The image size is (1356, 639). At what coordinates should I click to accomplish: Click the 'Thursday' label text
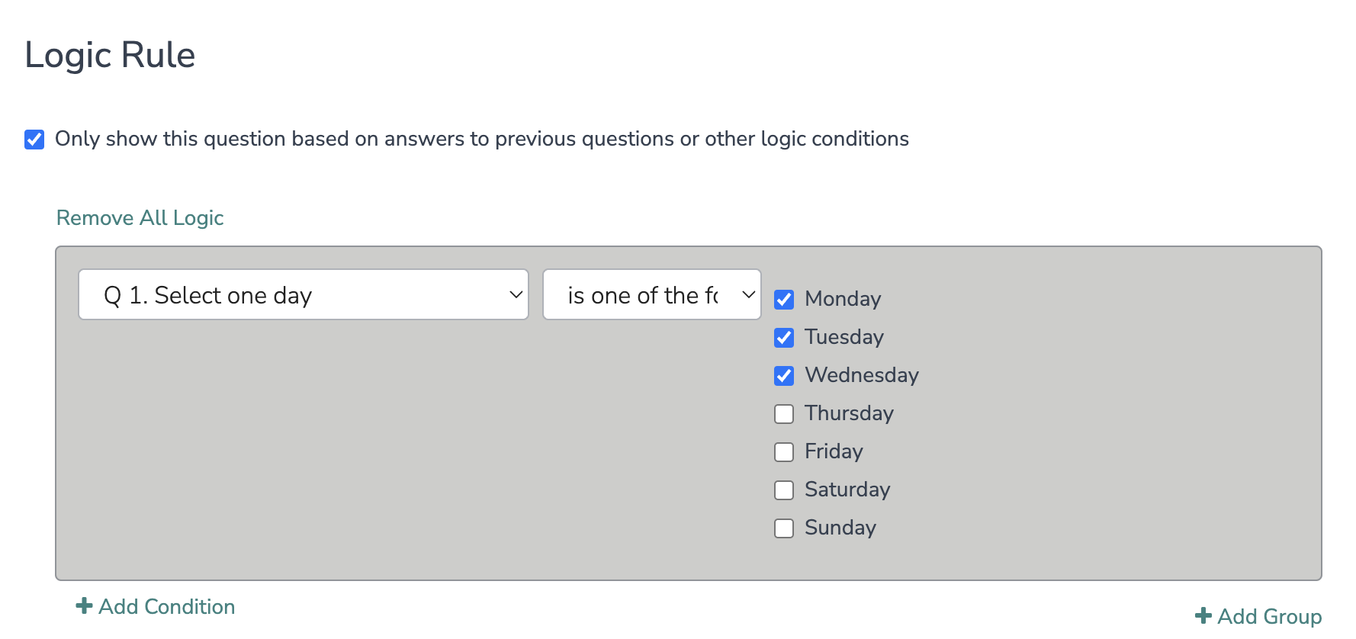(849, 413)
